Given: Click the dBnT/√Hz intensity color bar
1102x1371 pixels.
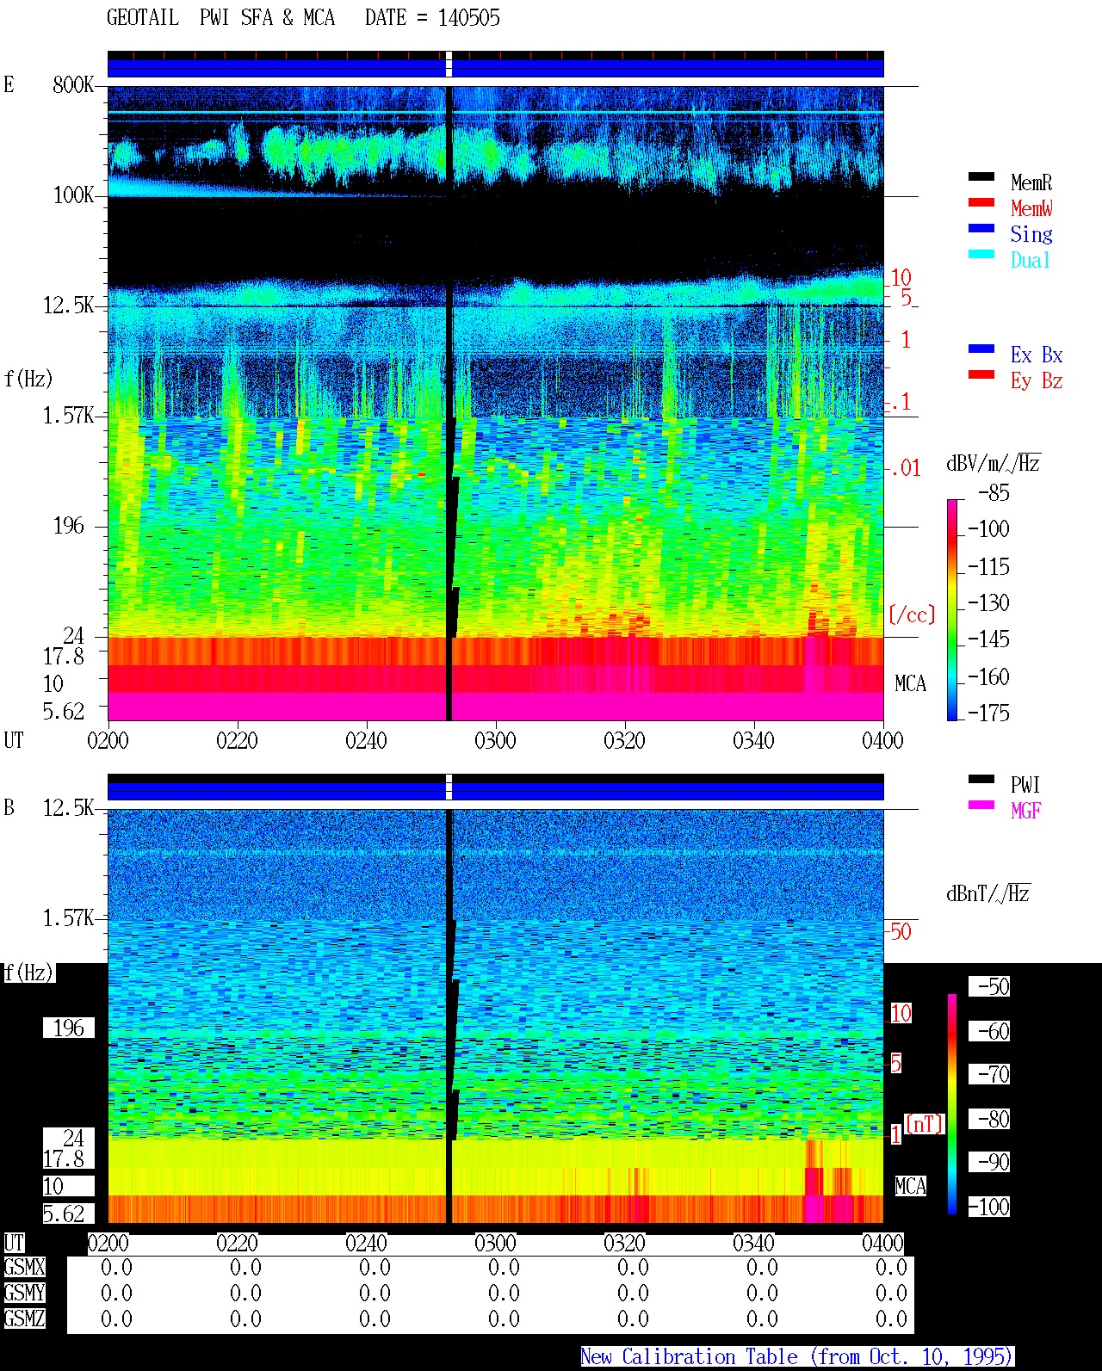Looking at the screenshot, I should coord(952,1103).
